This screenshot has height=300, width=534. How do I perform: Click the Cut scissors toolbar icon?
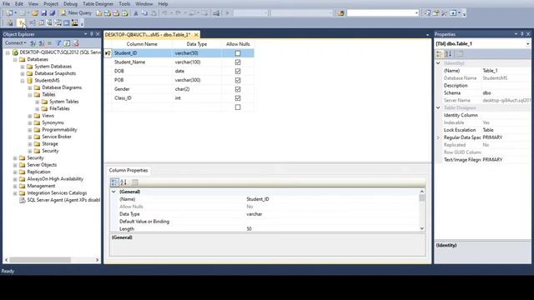pos(135,13)
